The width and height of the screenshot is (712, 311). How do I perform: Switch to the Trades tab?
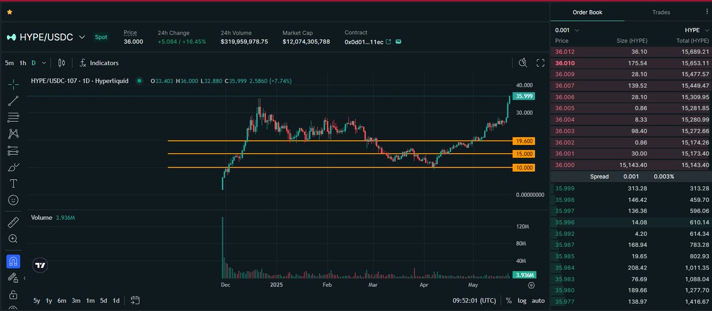coord(661,12)
